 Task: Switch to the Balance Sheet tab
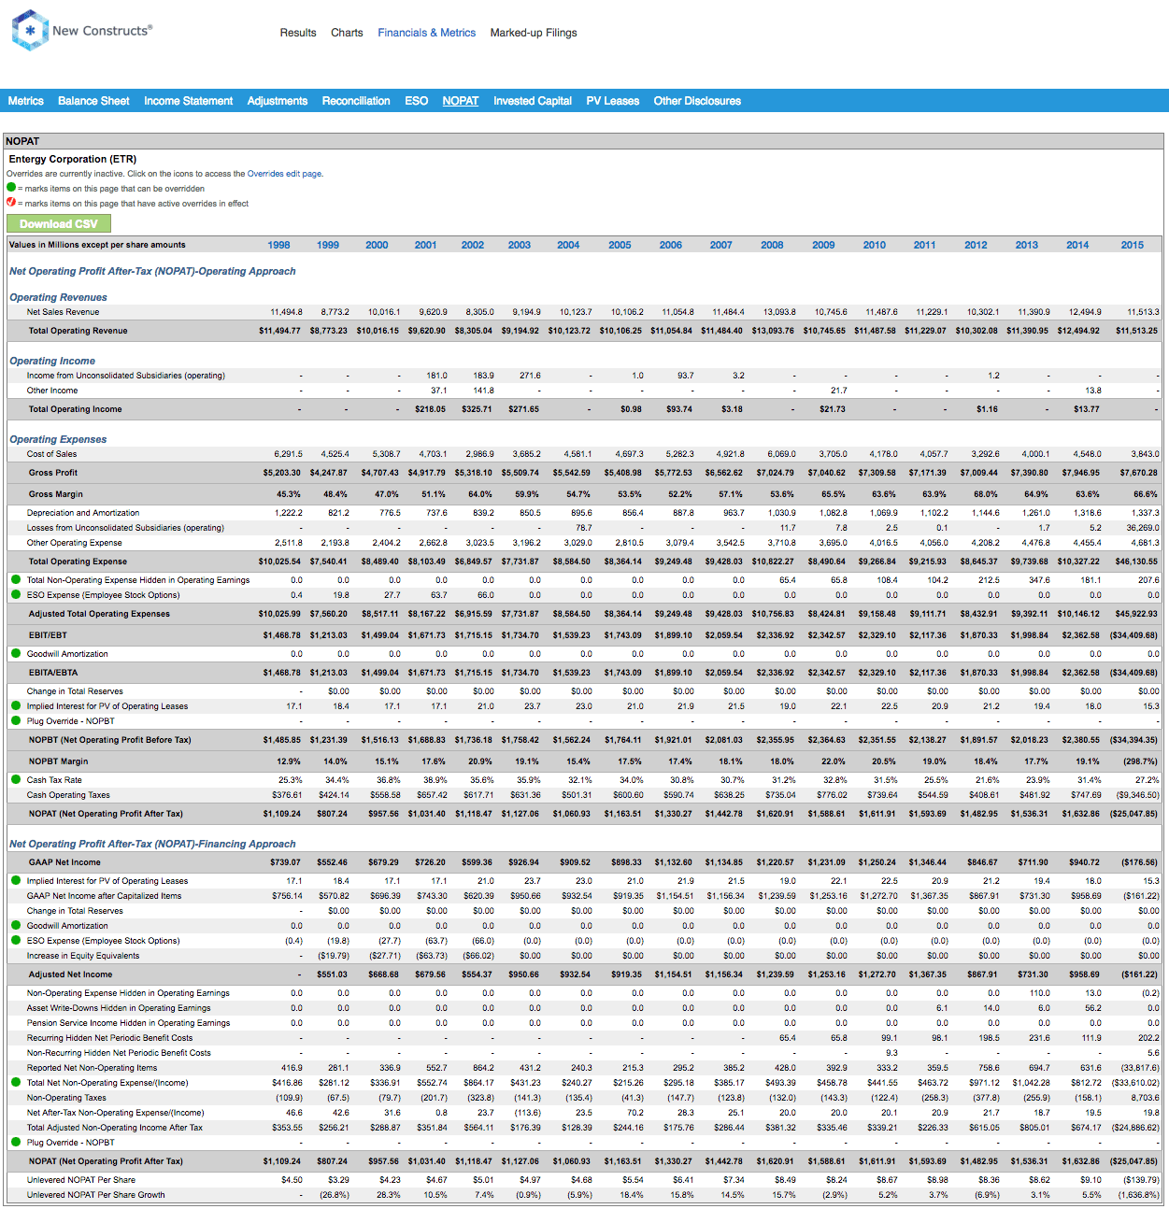click(x=93, y=101)
